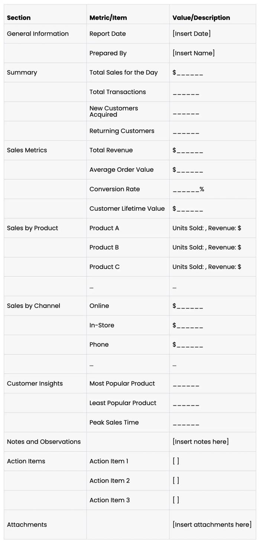Select the Peak Sales Time blank value
This screenshot has width=260, height=545.
186,423
